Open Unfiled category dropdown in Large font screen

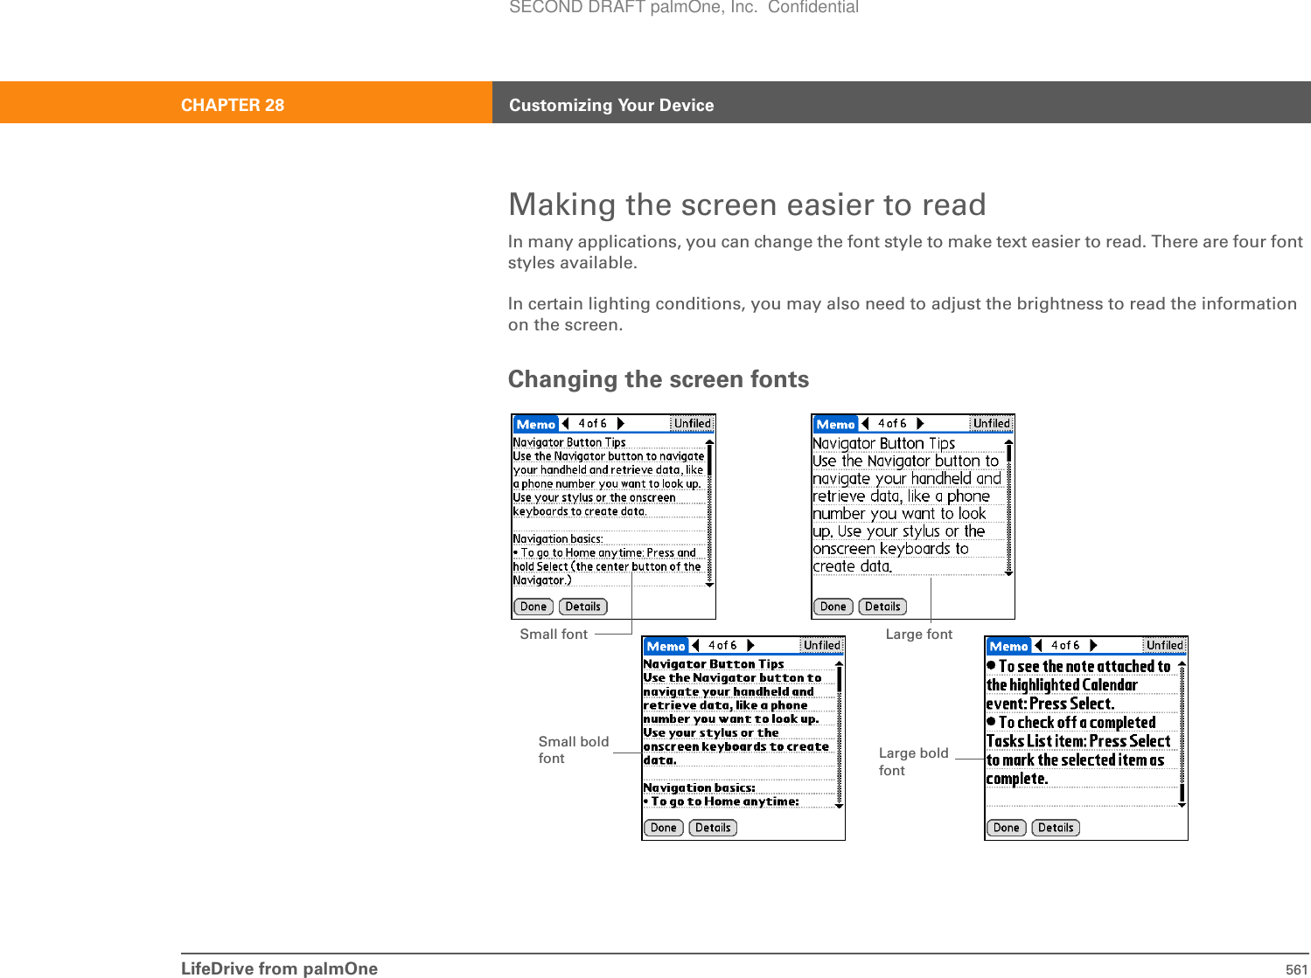click(992, 424)
